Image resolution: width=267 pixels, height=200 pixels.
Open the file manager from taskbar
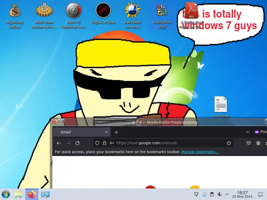[18, 194]
